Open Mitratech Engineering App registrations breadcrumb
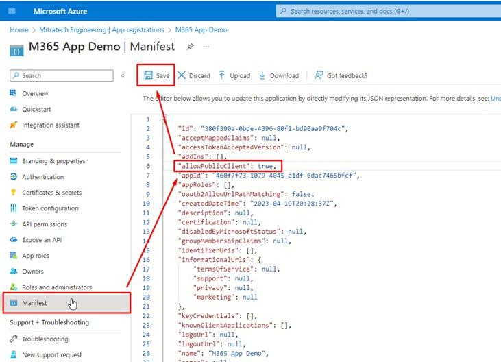 click(101, 29)
